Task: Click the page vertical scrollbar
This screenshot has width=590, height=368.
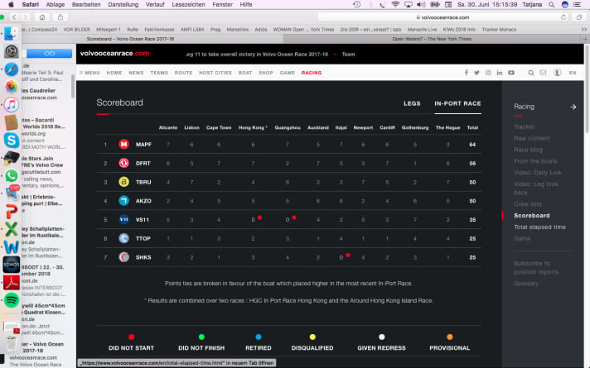Action: click(x=587, y=88)
